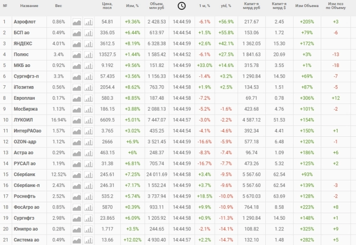Viewport: 356px width, 245px height.
Task: Click the Изм Объема column header
Action: [x=307, y=6]
